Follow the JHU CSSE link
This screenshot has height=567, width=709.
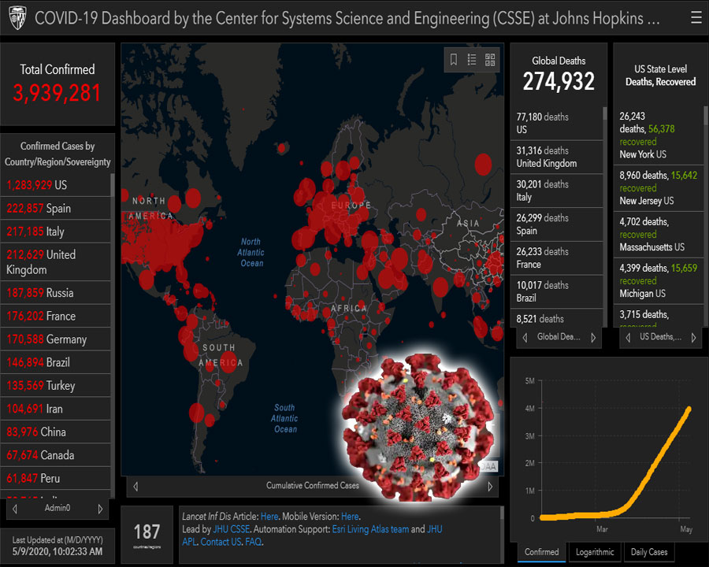click(232, 529)
